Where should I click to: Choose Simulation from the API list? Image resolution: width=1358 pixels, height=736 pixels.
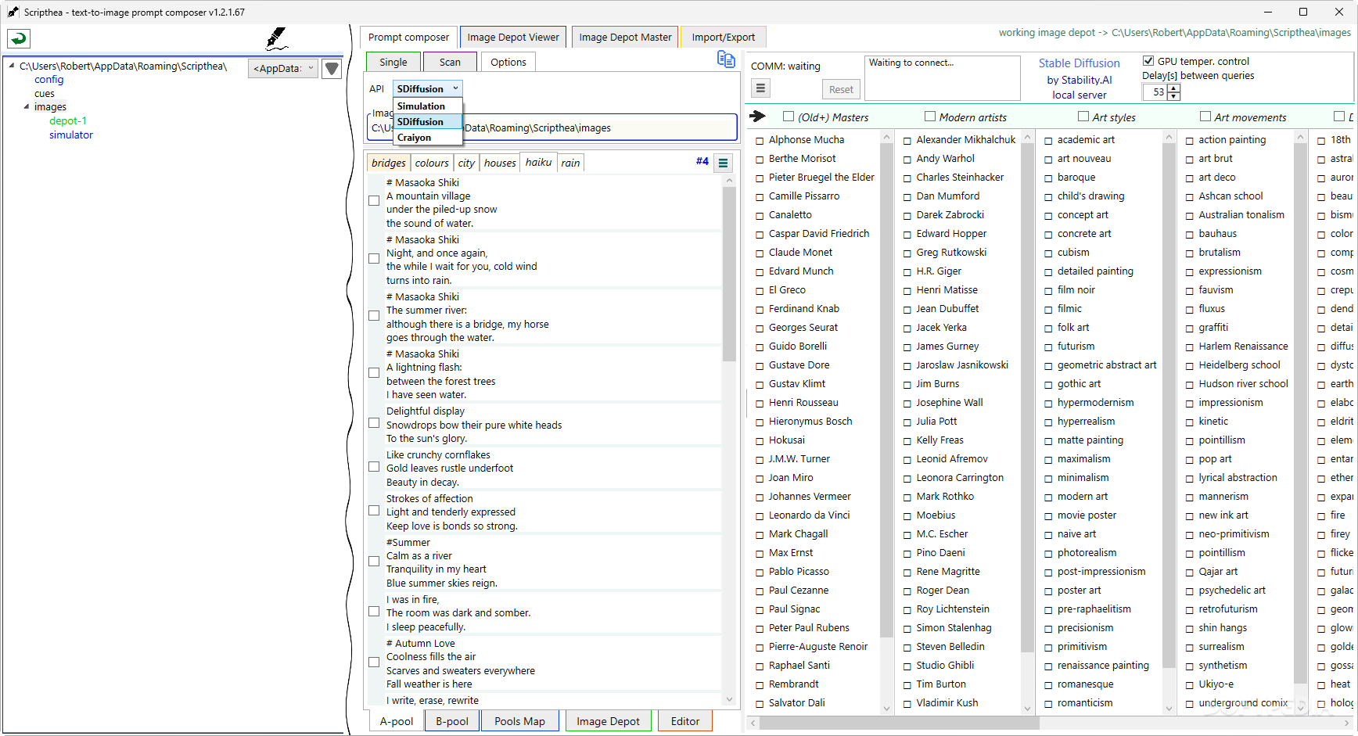(x=428, y=106)
